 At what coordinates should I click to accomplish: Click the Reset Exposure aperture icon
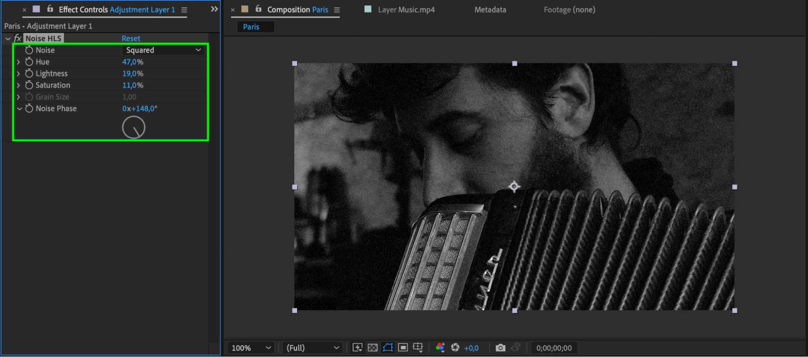(x=455, y=348)
